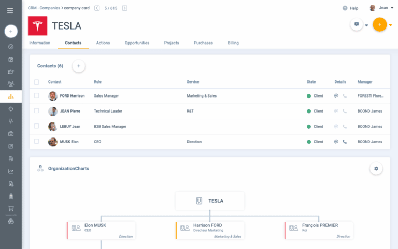
Task: Open the shopping cart icon in sidebar
Action: pyautogui.click(x=11, y=209)
